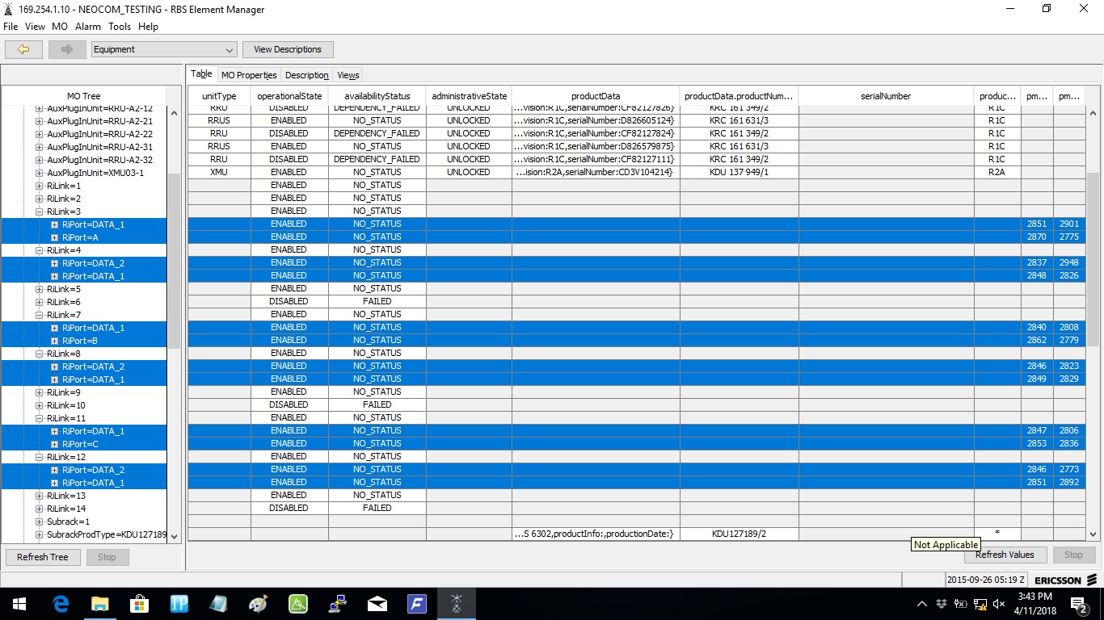Click the yellow back arrow toolbar button
Viewport: 1104px width, 620px height.
click(x=23, y=49)
